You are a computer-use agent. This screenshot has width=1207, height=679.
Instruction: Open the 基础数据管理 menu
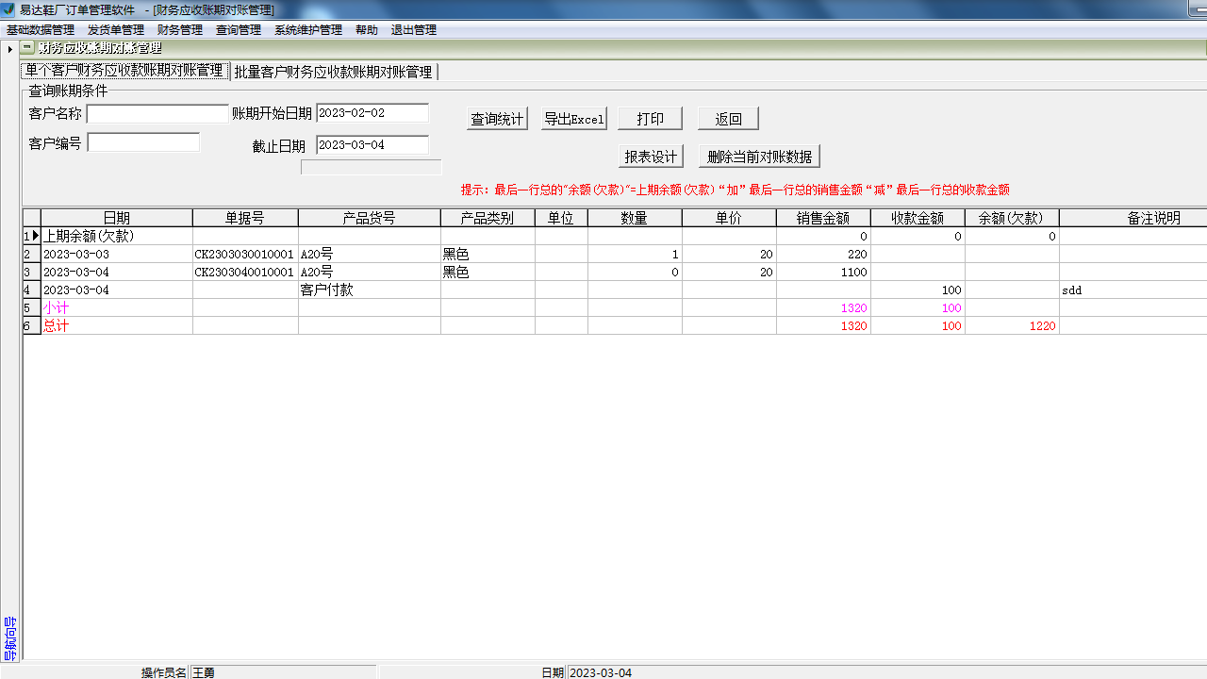(38, 29)
